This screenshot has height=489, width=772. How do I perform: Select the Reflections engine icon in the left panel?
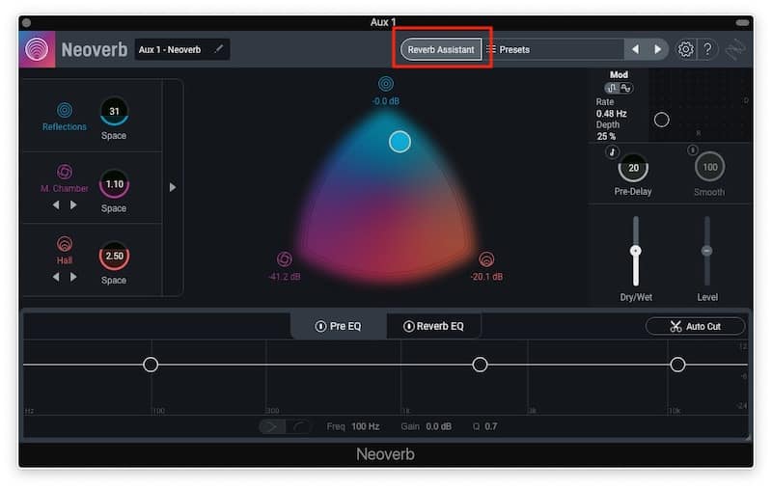tap(65, 110)
